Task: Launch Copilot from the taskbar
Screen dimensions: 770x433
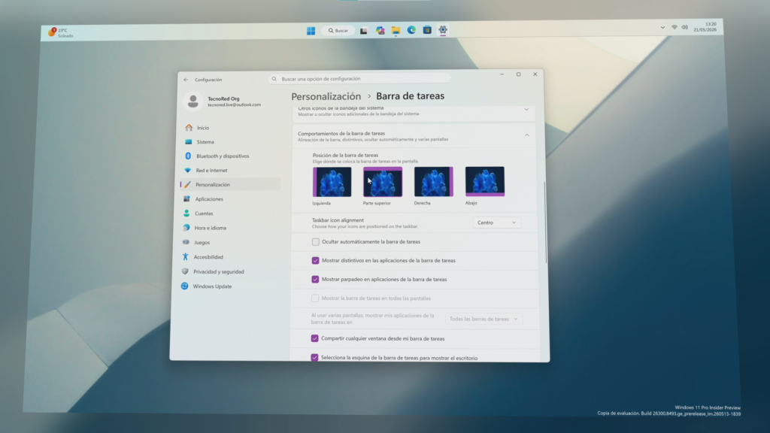Action: (x=380, y=30)
